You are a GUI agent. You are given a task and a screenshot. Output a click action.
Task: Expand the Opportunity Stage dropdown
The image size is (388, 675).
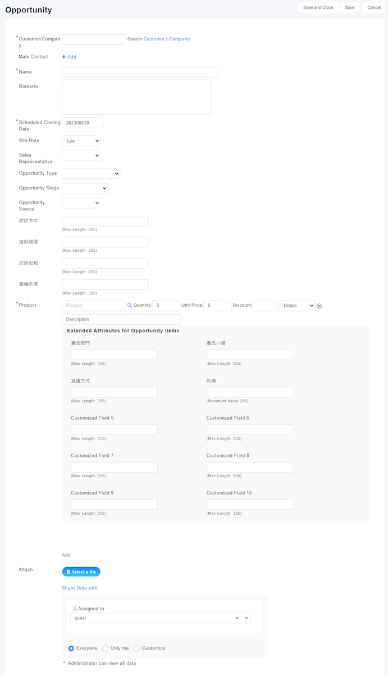click(x=85, y=188)
